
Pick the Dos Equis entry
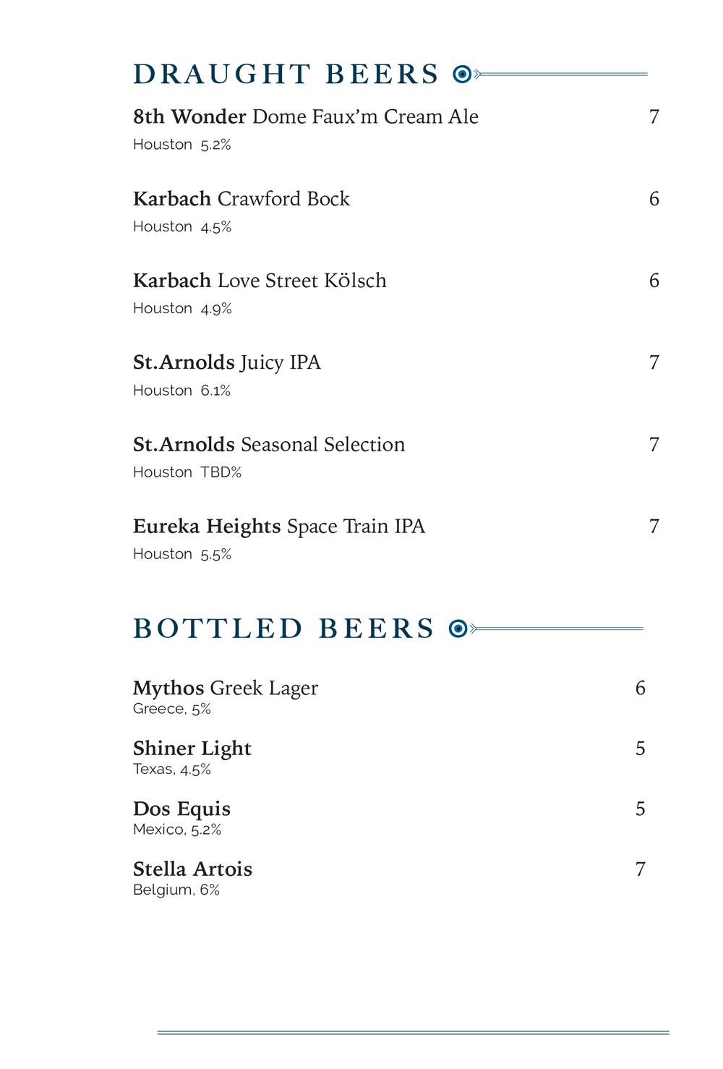182,809
